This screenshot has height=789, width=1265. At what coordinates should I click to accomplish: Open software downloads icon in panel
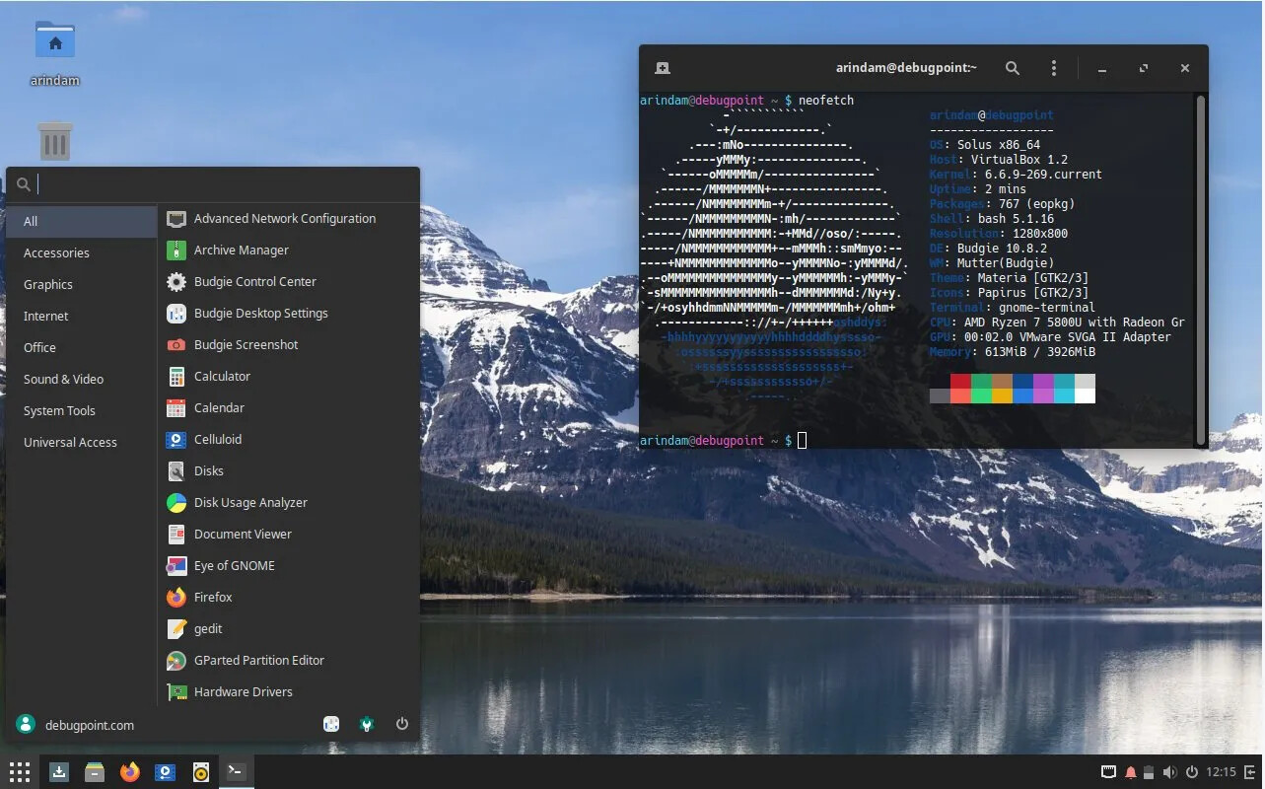[59, 772]
